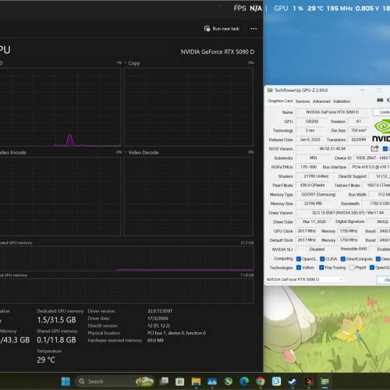Viewport: 390px width, 390px height.
Task: Toggle the PhysX checkbox in GPU-Z
Action: coord(352,268)
